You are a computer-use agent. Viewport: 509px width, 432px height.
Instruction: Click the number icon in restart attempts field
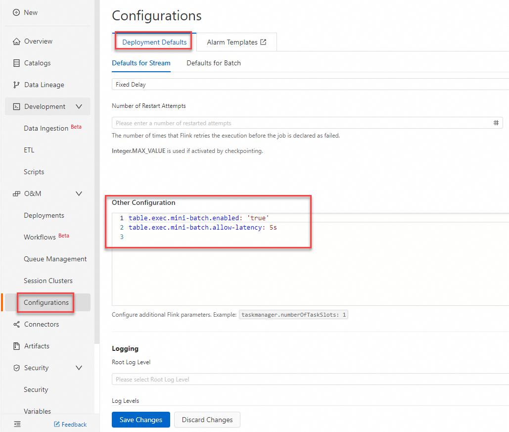click(x=496, y=123)
